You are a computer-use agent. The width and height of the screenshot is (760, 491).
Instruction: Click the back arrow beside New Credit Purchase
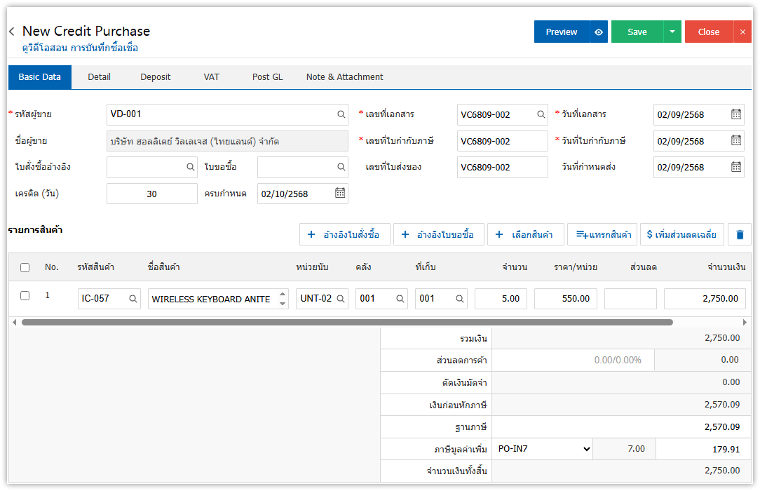[12, 32]
